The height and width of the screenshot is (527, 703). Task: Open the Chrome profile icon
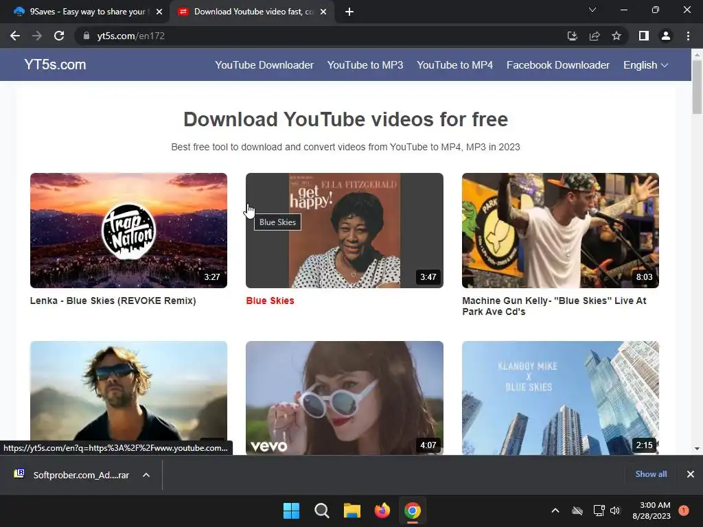tap(666, 36)
